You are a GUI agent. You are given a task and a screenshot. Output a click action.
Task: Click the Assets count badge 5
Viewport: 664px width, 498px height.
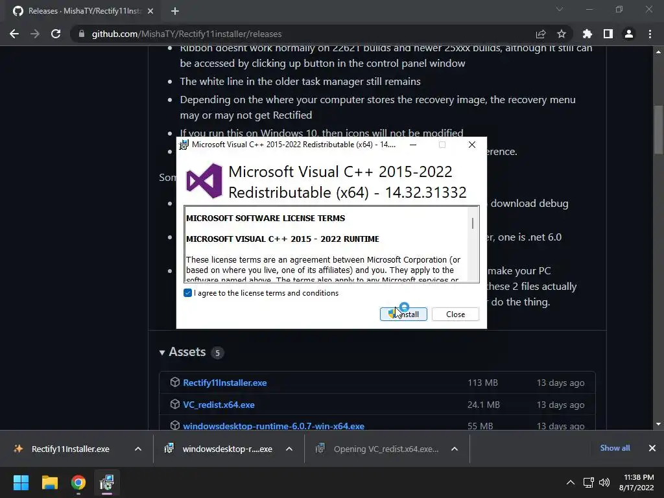pyautogui.click(x=218, y=353)
